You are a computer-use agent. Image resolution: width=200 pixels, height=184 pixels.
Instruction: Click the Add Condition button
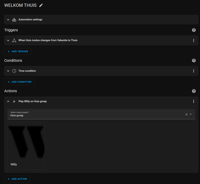point(19,82)
